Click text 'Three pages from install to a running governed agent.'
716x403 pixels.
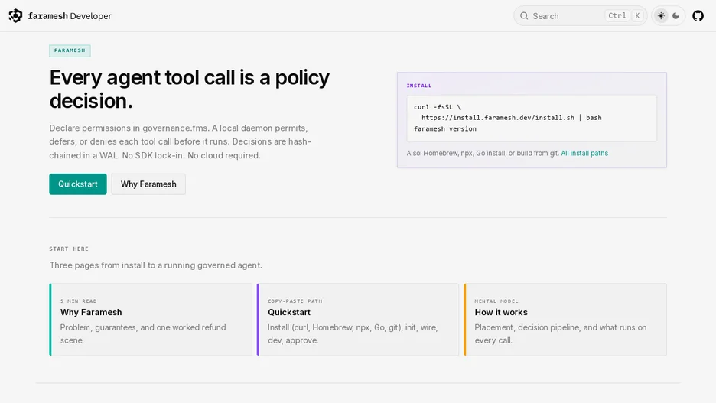[156, 265]
